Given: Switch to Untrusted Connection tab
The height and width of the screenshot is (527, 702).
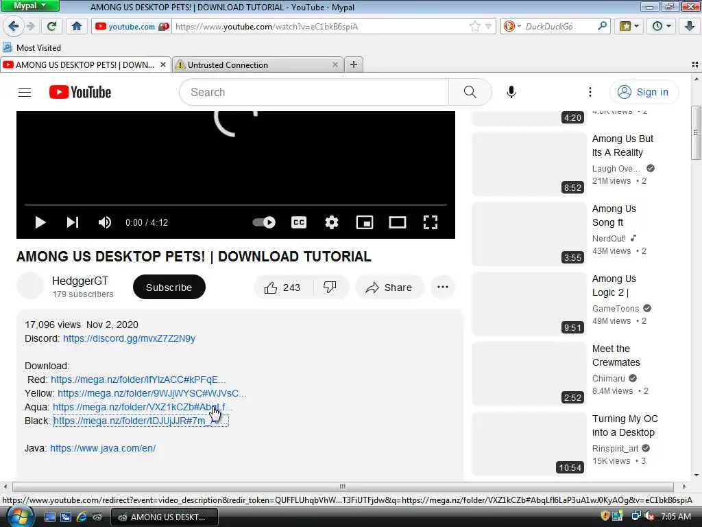Looking at the screenshot, I should point(258,65).
